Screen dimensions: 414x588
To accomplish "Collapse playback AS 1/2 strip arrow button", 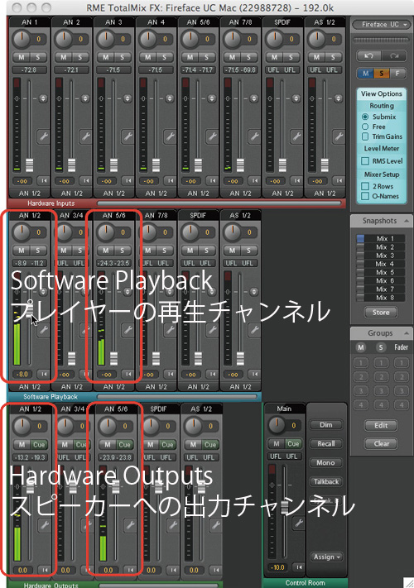I will point(255,374).
